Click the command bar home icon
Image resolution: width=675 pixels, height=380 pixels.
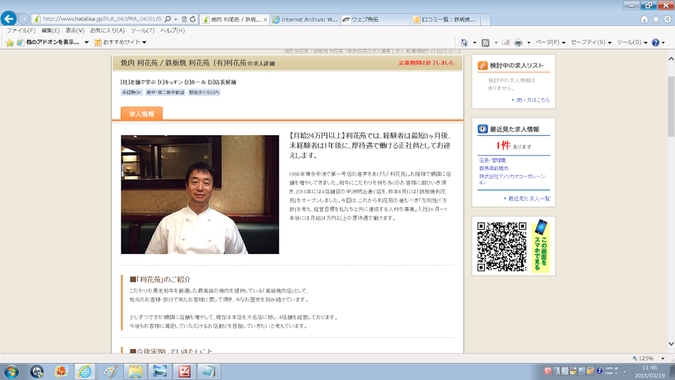click(x=464, y=42)
